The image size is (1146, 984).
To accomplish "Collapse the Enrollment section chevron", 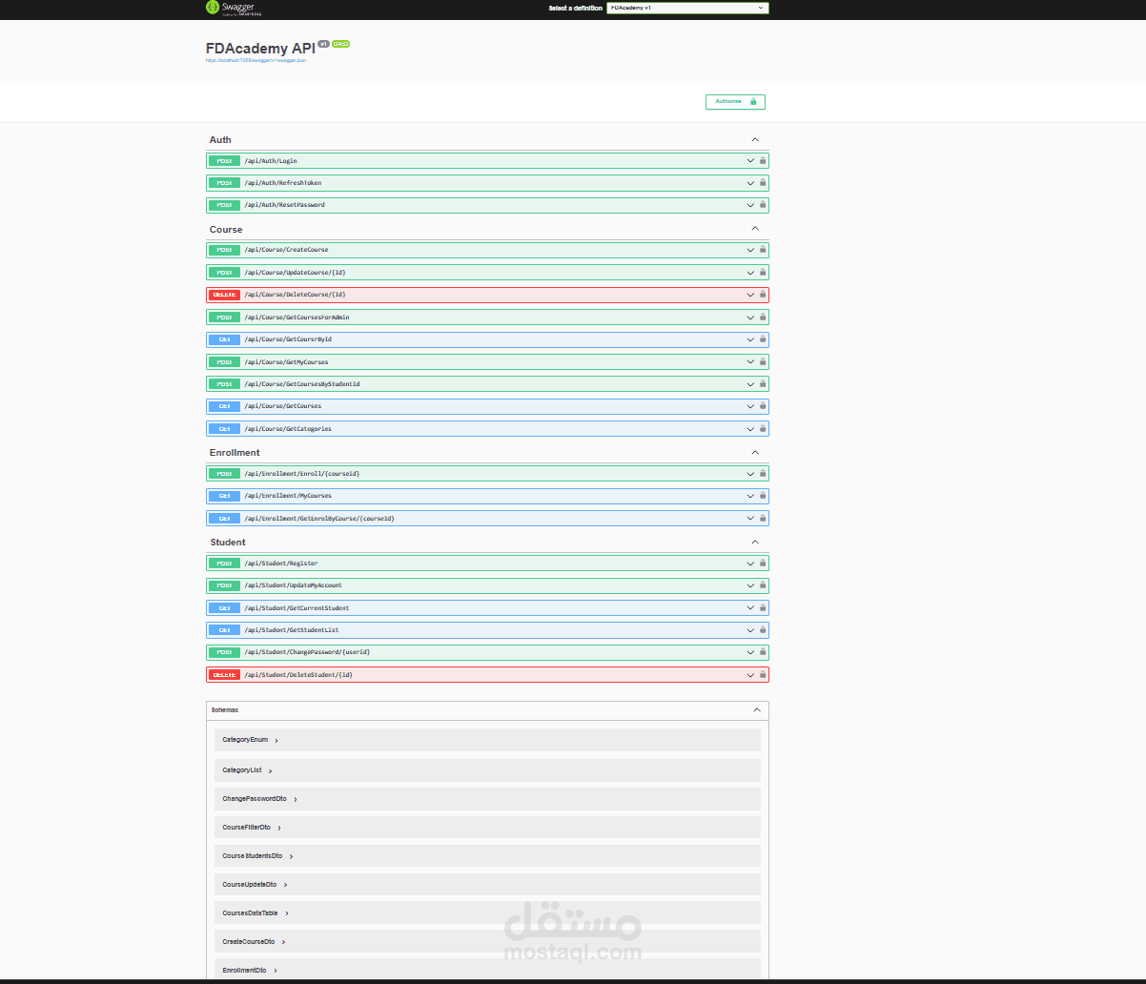I will click(755, 452).
